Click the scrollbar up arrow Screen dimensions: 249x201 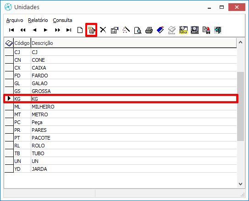point(240,42)
